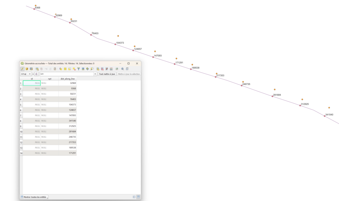Click the filter funnel icon
The height and width of the screenshot is (201, 339).
[78, 69]
